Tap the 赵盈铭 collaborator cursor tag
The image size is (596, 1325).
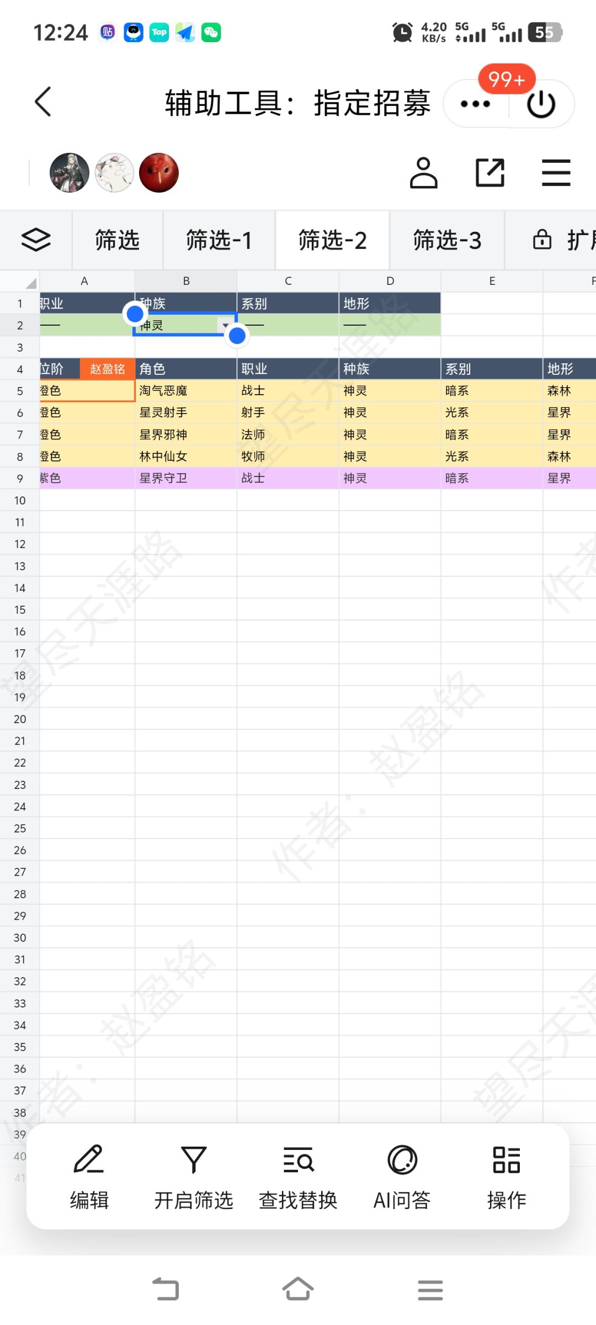tap(108, 369)
